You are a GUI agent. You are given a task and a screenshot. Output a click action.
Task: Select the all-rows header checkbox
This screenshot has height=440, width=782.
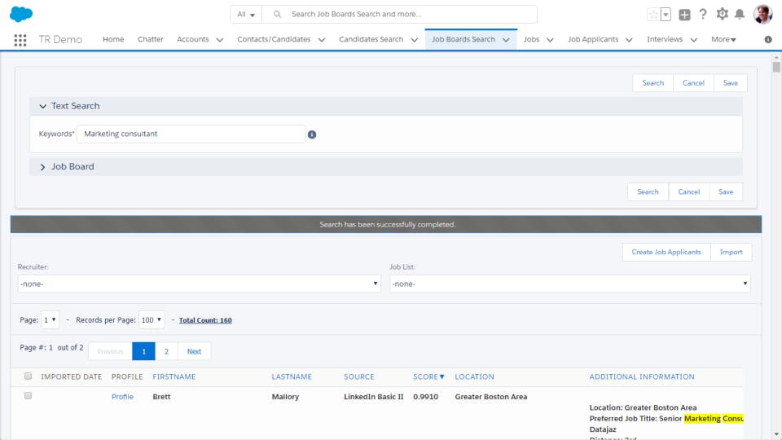point(28,376)
